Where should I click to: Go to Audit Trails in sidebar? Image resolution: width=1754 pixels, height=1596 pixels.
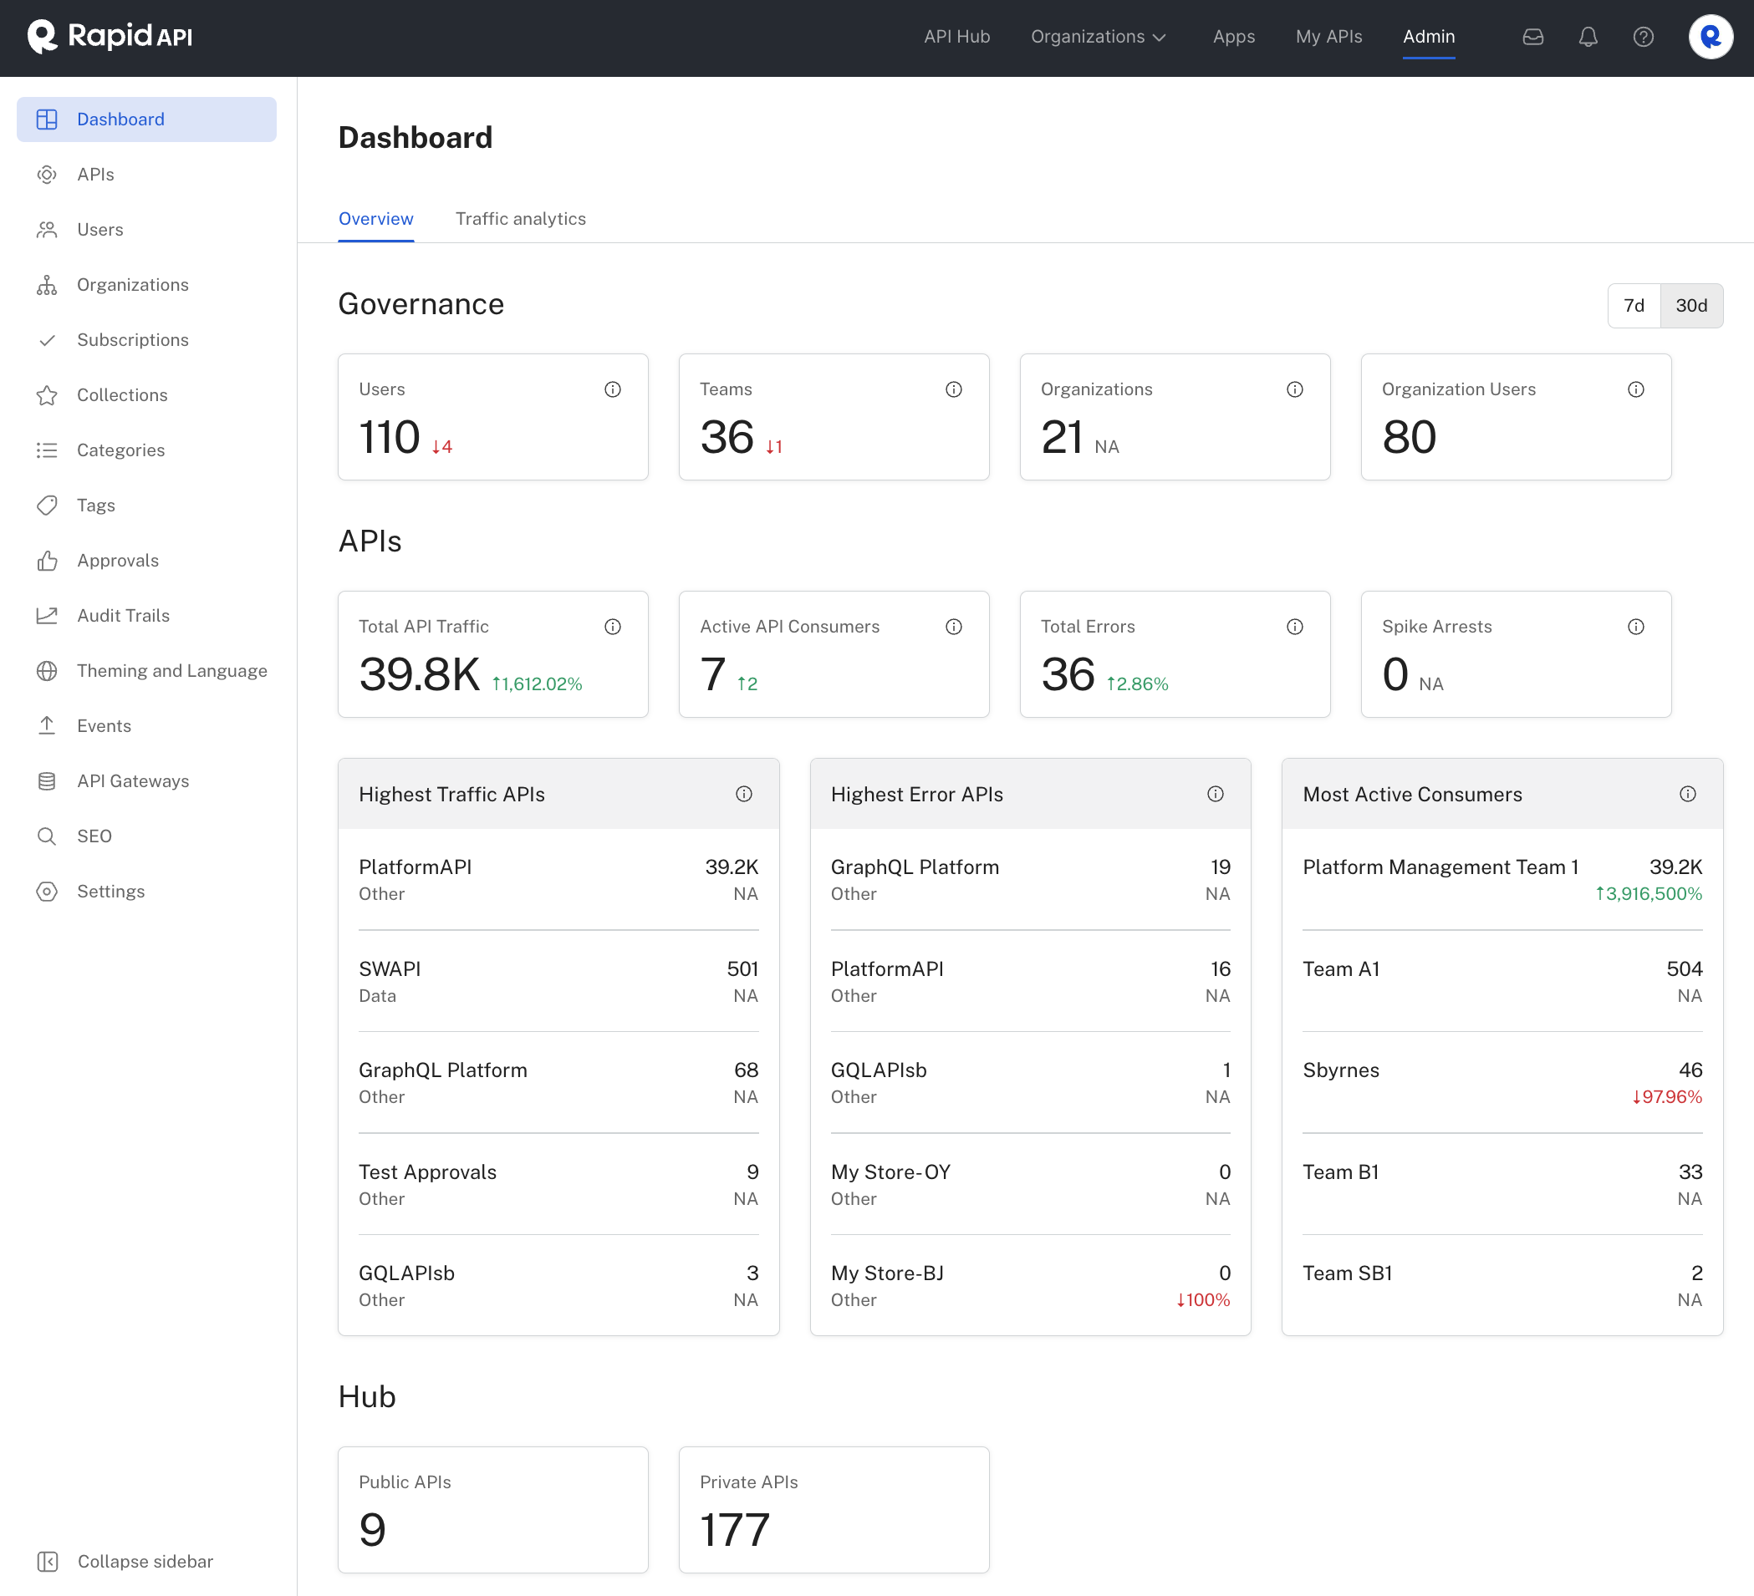123,615
